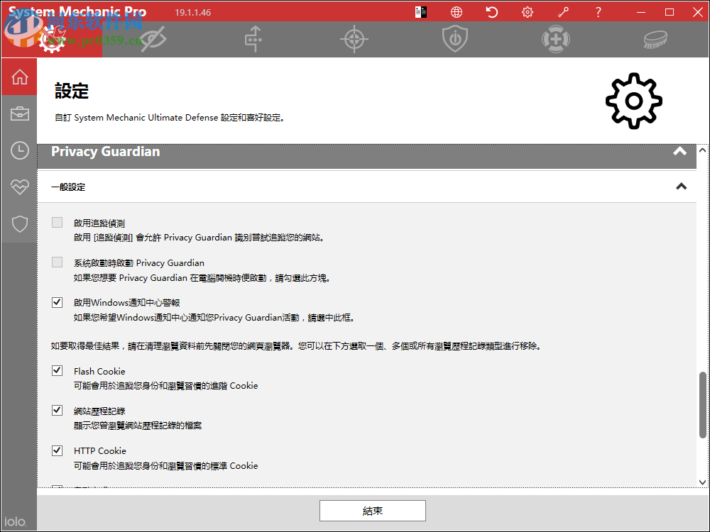
Task: Open the shield power tool in toolbar
Action: (x=455, y=39)
